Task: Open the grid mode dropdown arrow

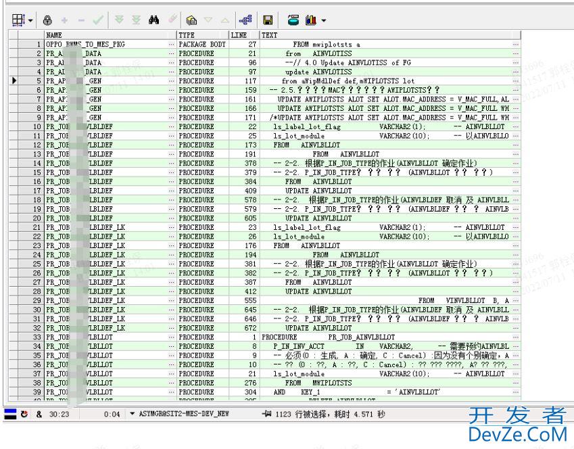Action: click(30, 20)
